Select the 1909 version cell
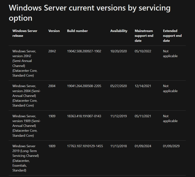The image size is (195, 177). pos(52,116)
